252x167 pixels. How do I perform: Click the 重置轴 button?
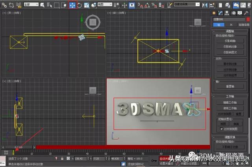(230, 86)
